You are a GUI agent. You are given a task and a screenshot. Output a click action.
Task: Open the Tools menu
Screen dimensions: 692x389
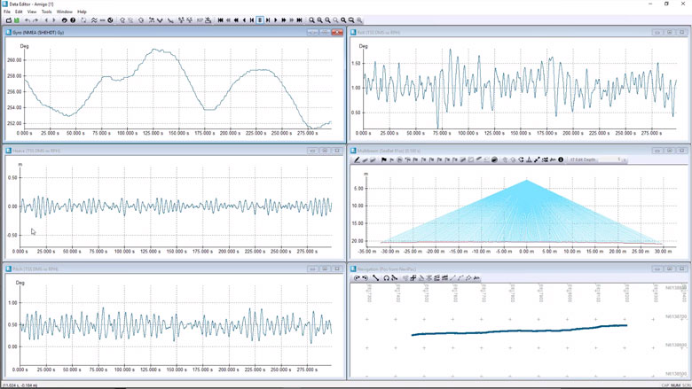click(46, 12)
